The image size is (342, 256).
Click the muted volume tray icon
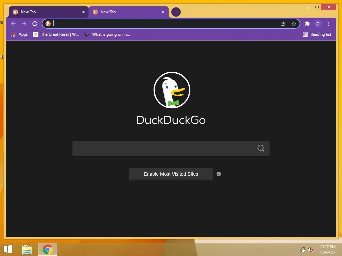tap(311, 250)
